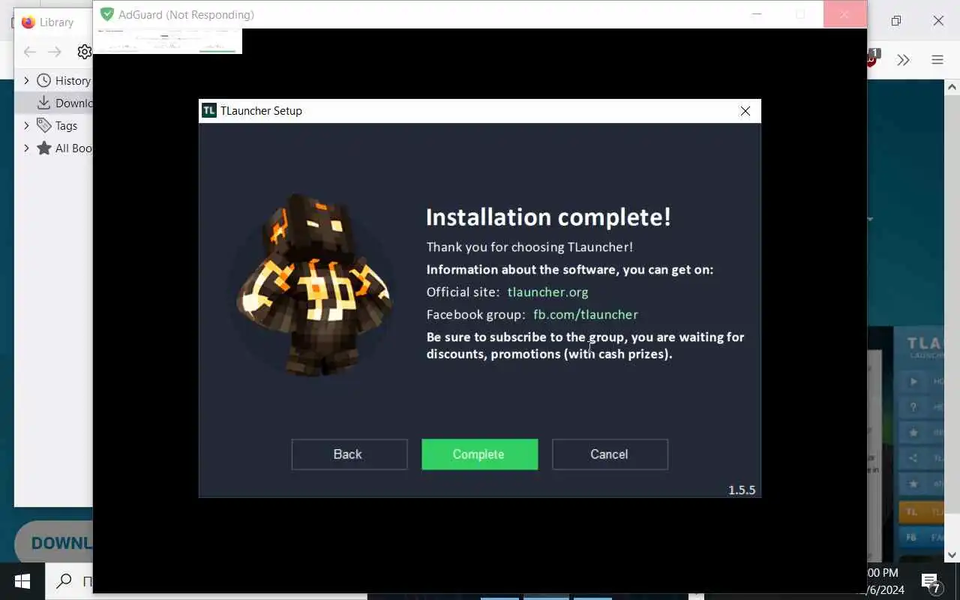Click the share icon in TLauncher sidebar

coord(913,458)
